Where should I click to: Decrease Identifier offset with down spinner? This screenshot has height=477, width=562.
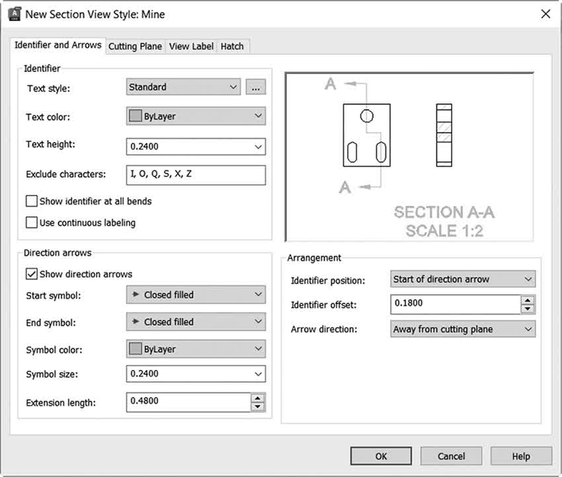[x=528, y=309]
